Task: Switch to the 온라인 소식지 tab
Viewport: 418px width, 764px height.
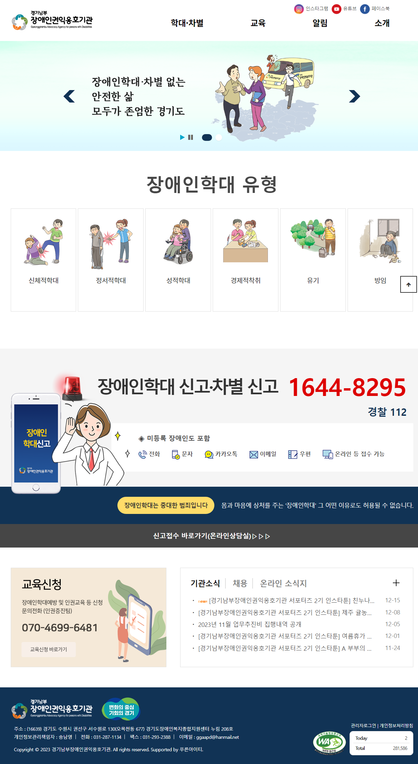Action: [x=283, y=583]
